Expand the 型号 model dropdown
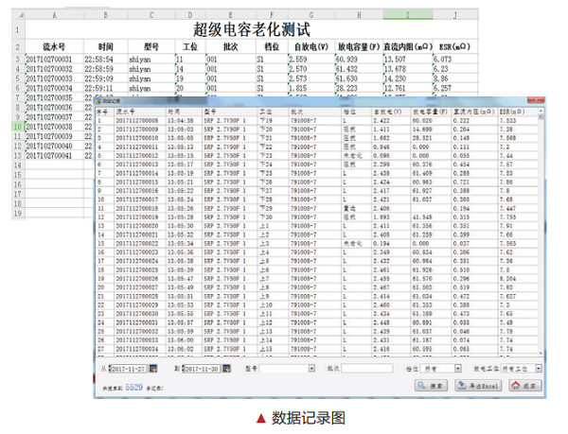Viewport: 568px width, 434px height. point(312,368)
